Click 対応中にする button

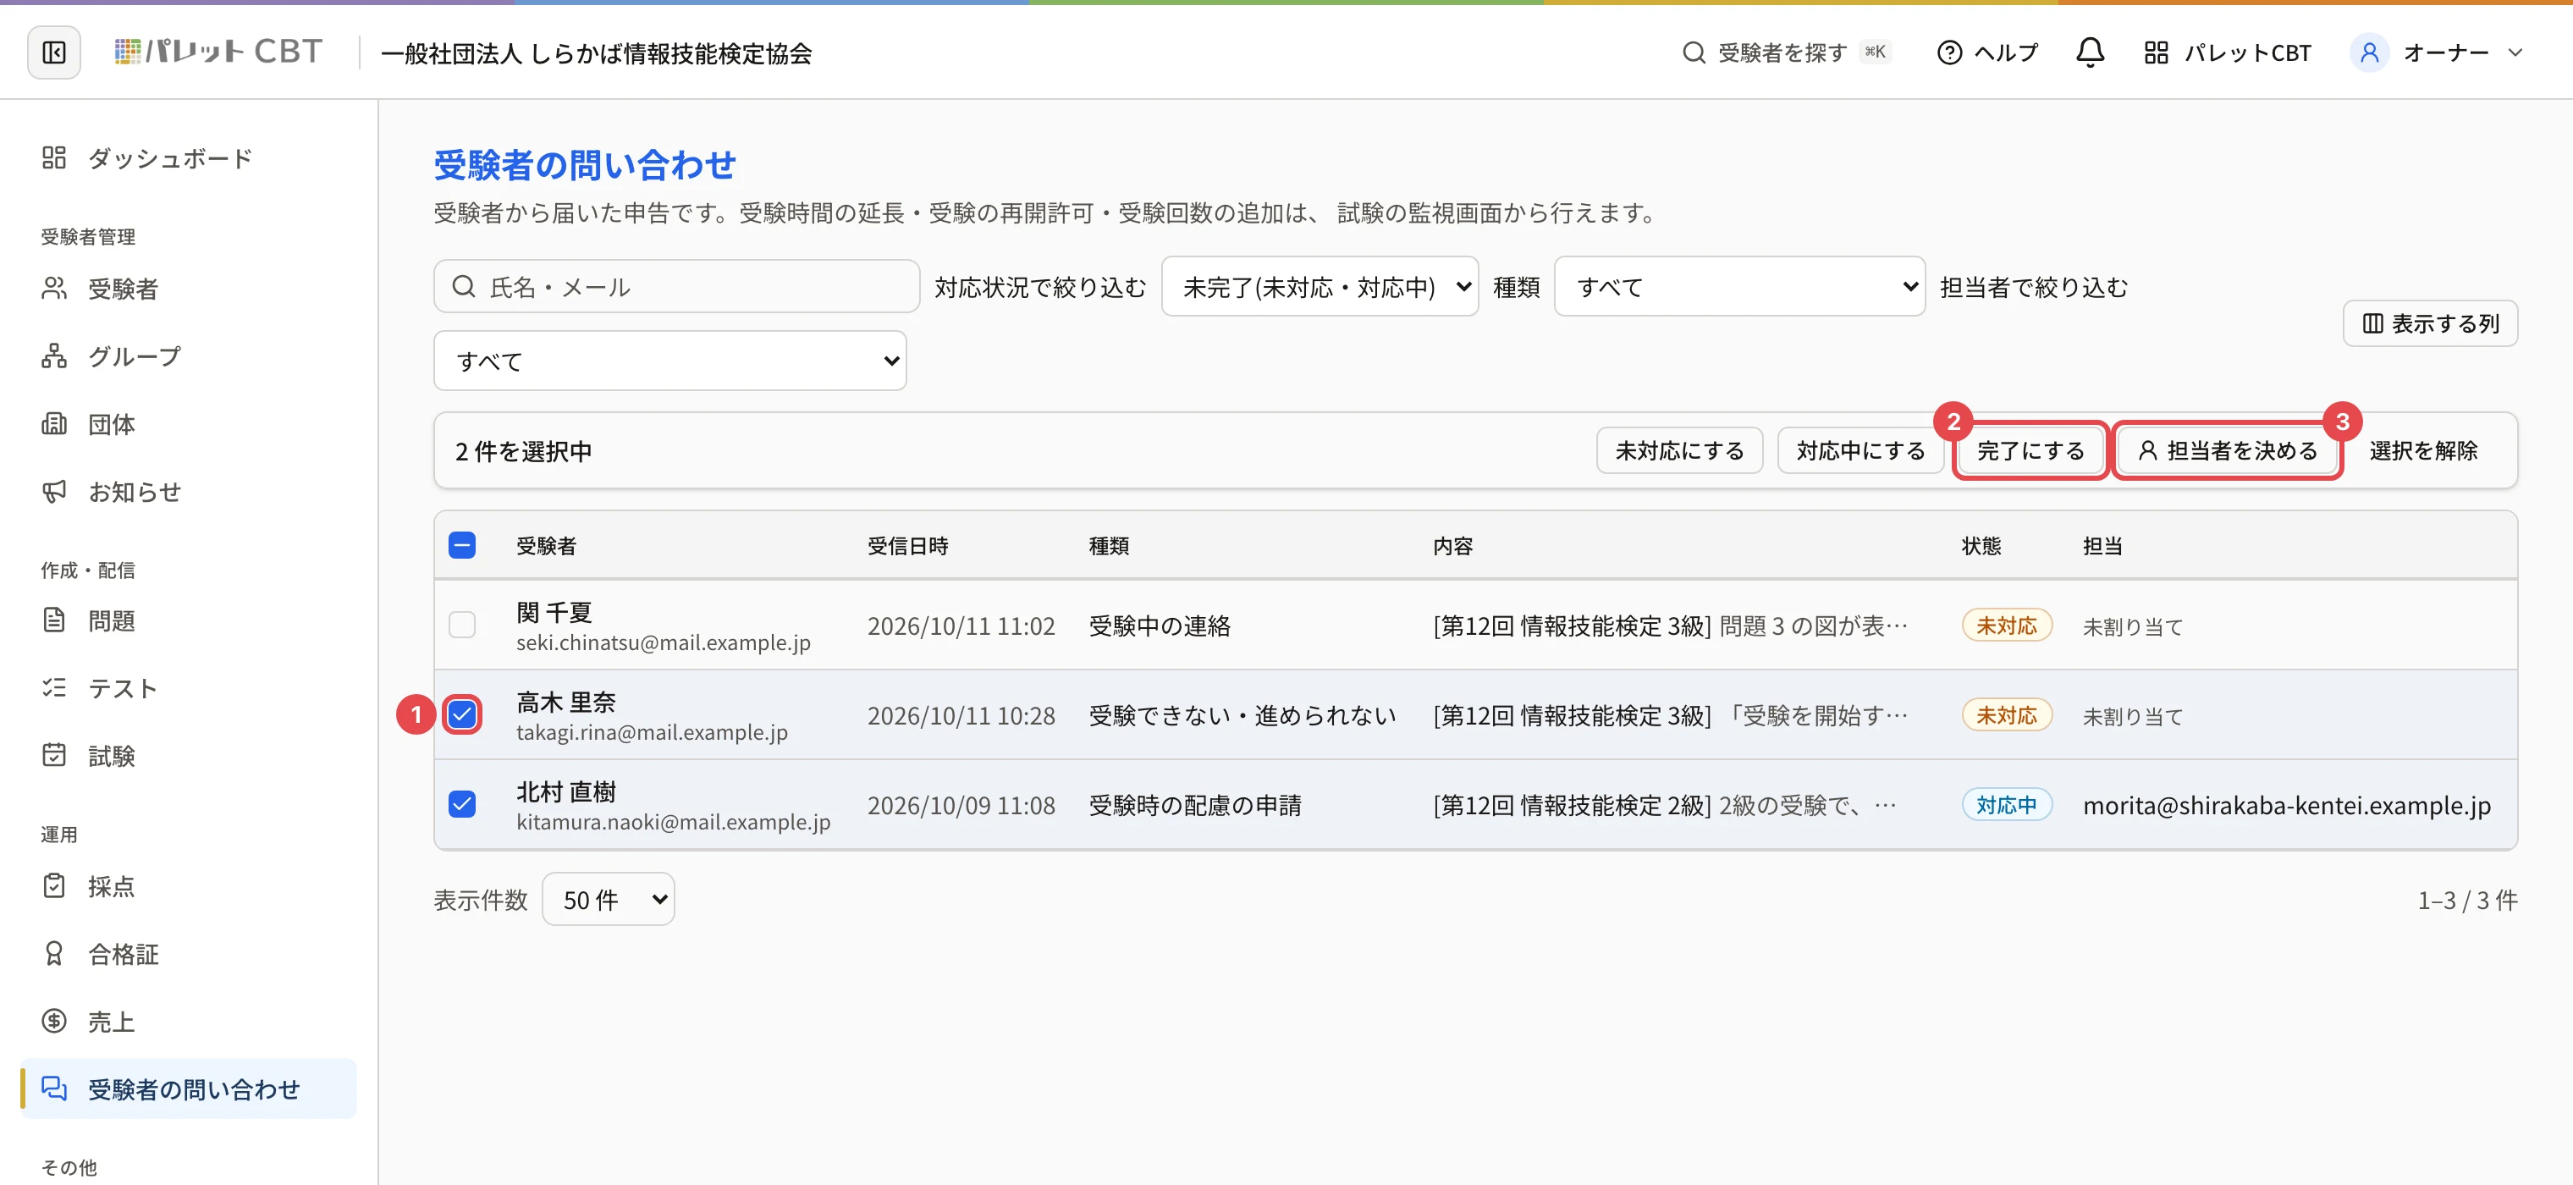[1860, 450]
